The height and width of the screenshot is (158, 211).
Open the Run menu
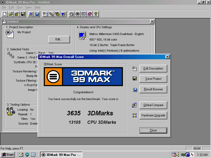tap(20, 7)
